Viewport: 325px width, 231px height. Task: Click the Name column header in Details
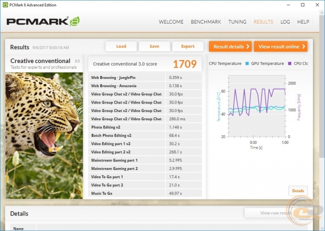(x=18, y=229)
